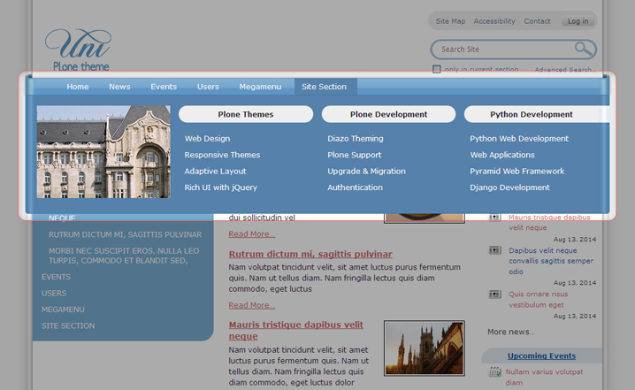Open Mauris tristique dapibus velit neque article heading

click(x=295, y=331)
